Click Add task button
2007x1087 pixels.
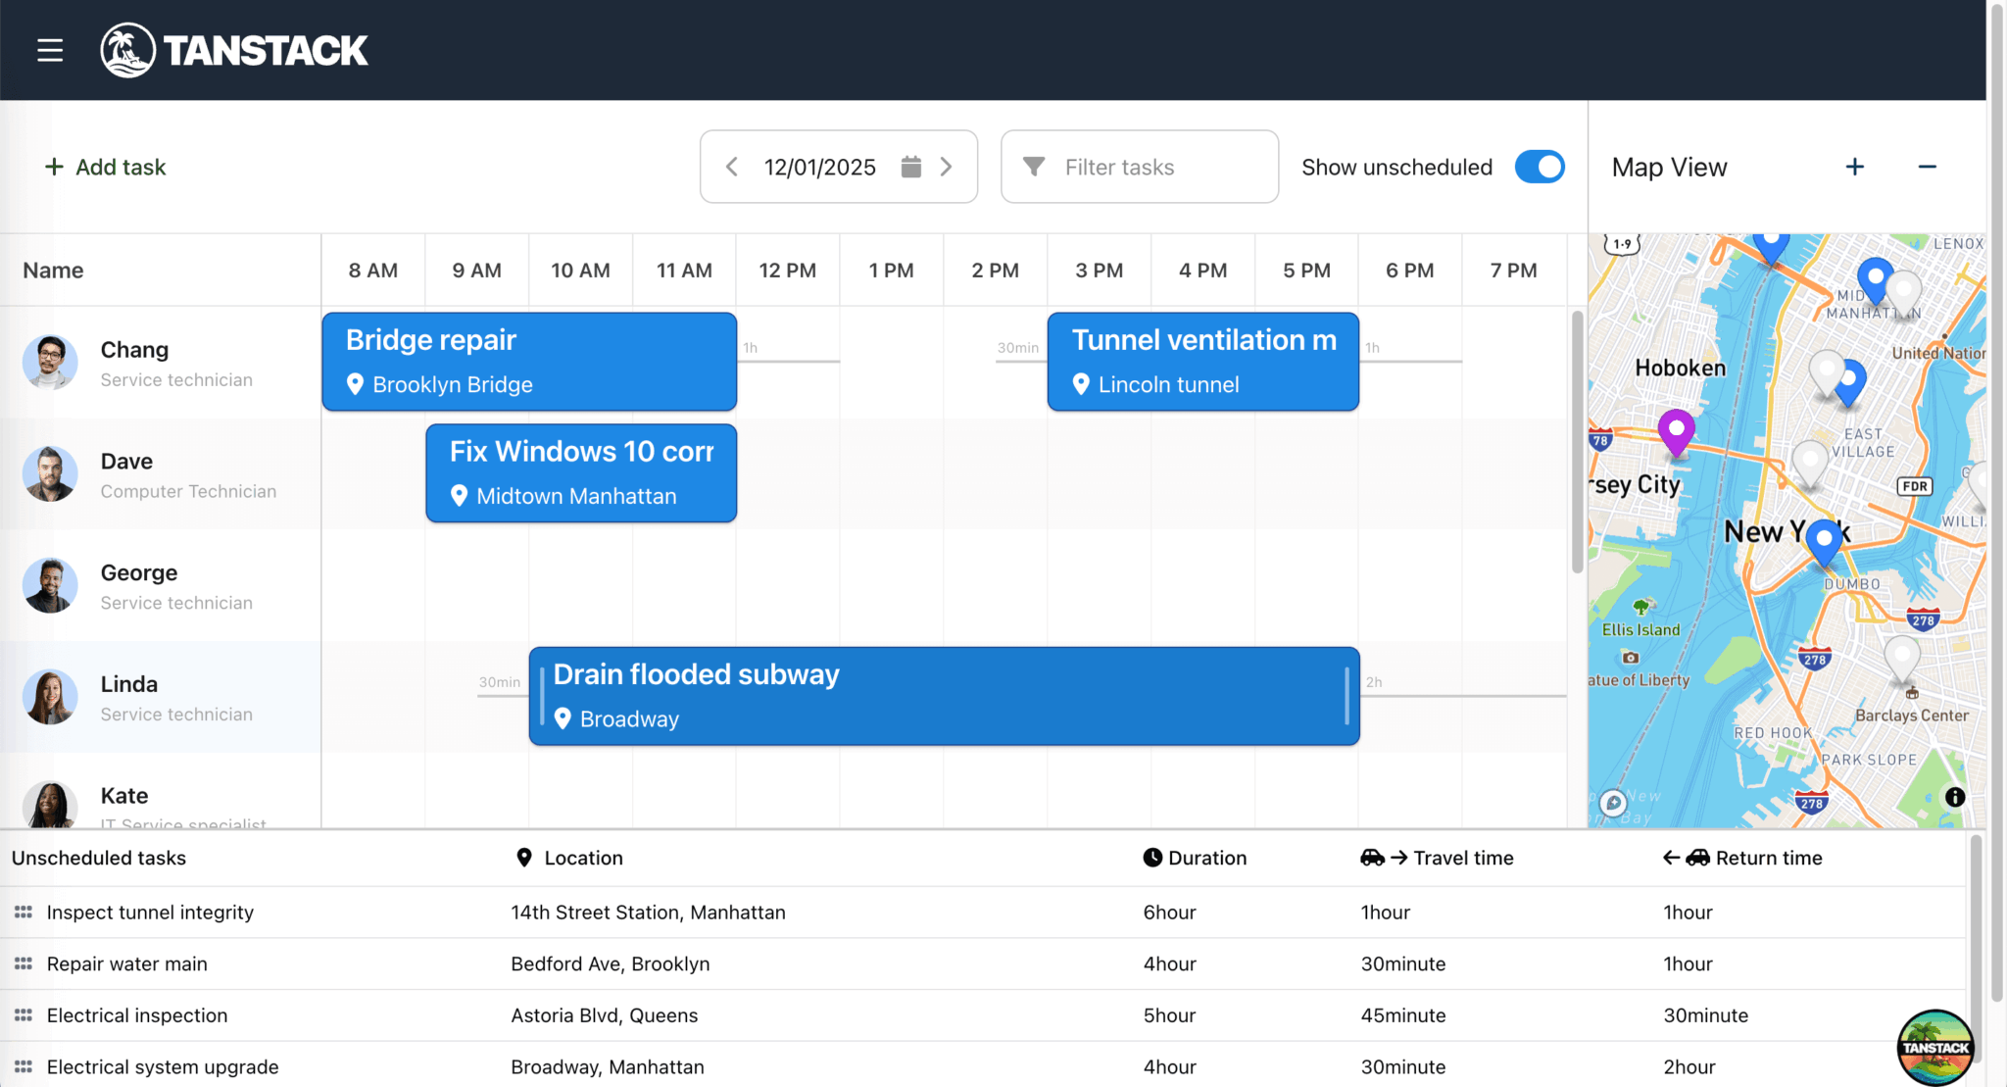(106, 167)
